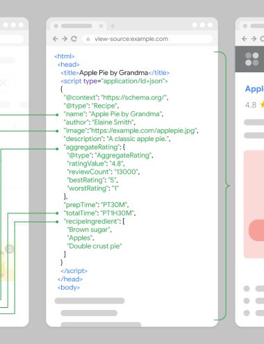Click the "aggregateRating": { line
Viewport: 264px width, 344px height.
[94, 147]
